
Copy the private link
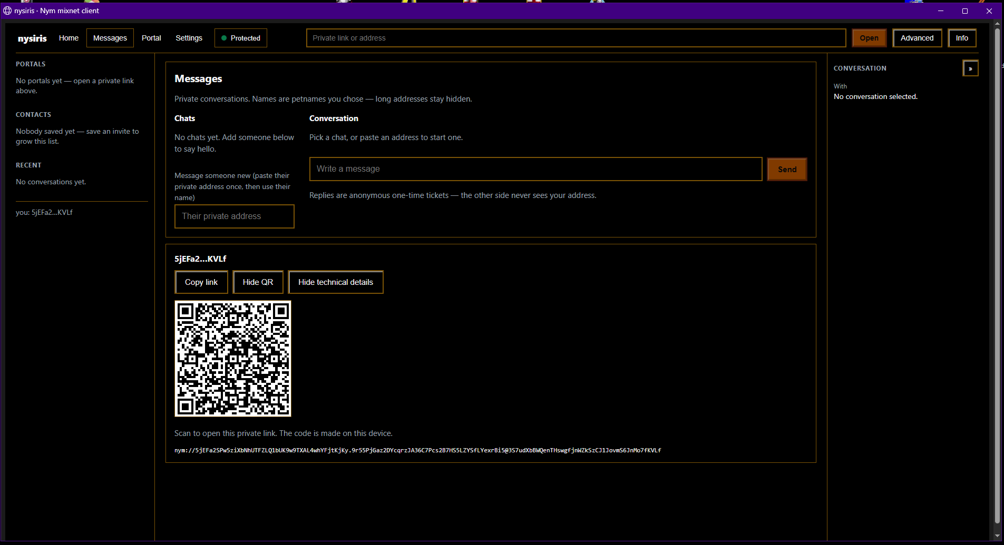click(201, 282)
